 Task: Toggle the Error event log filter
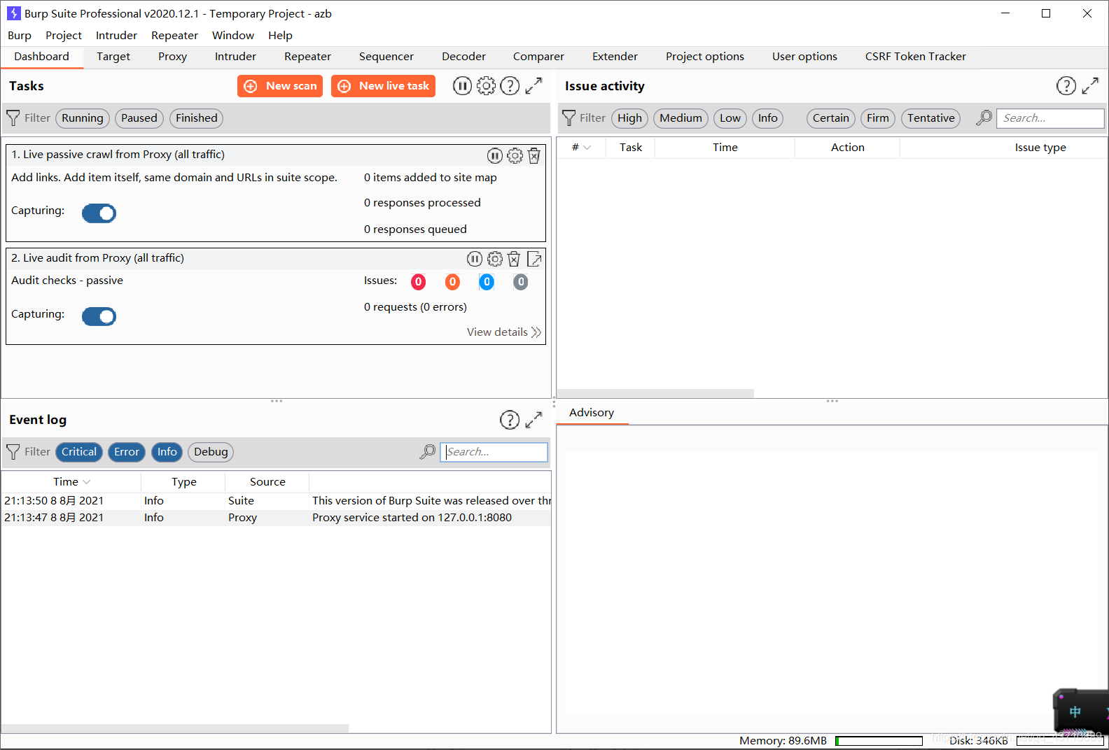(x=127, y=452)
